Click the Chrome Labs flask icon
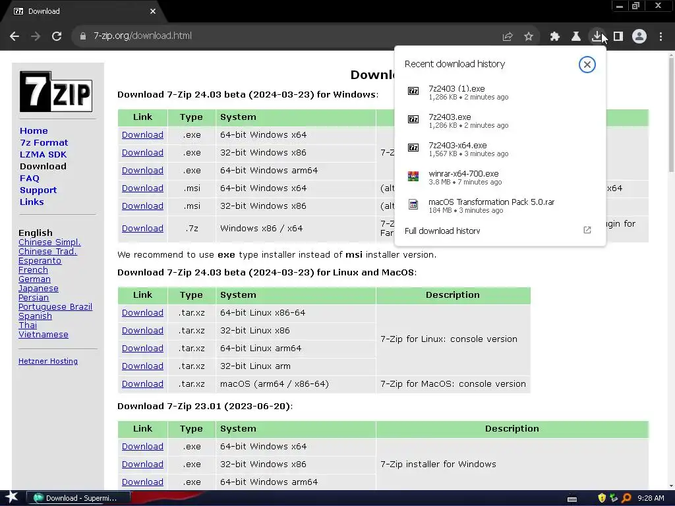 pos(576,37)
